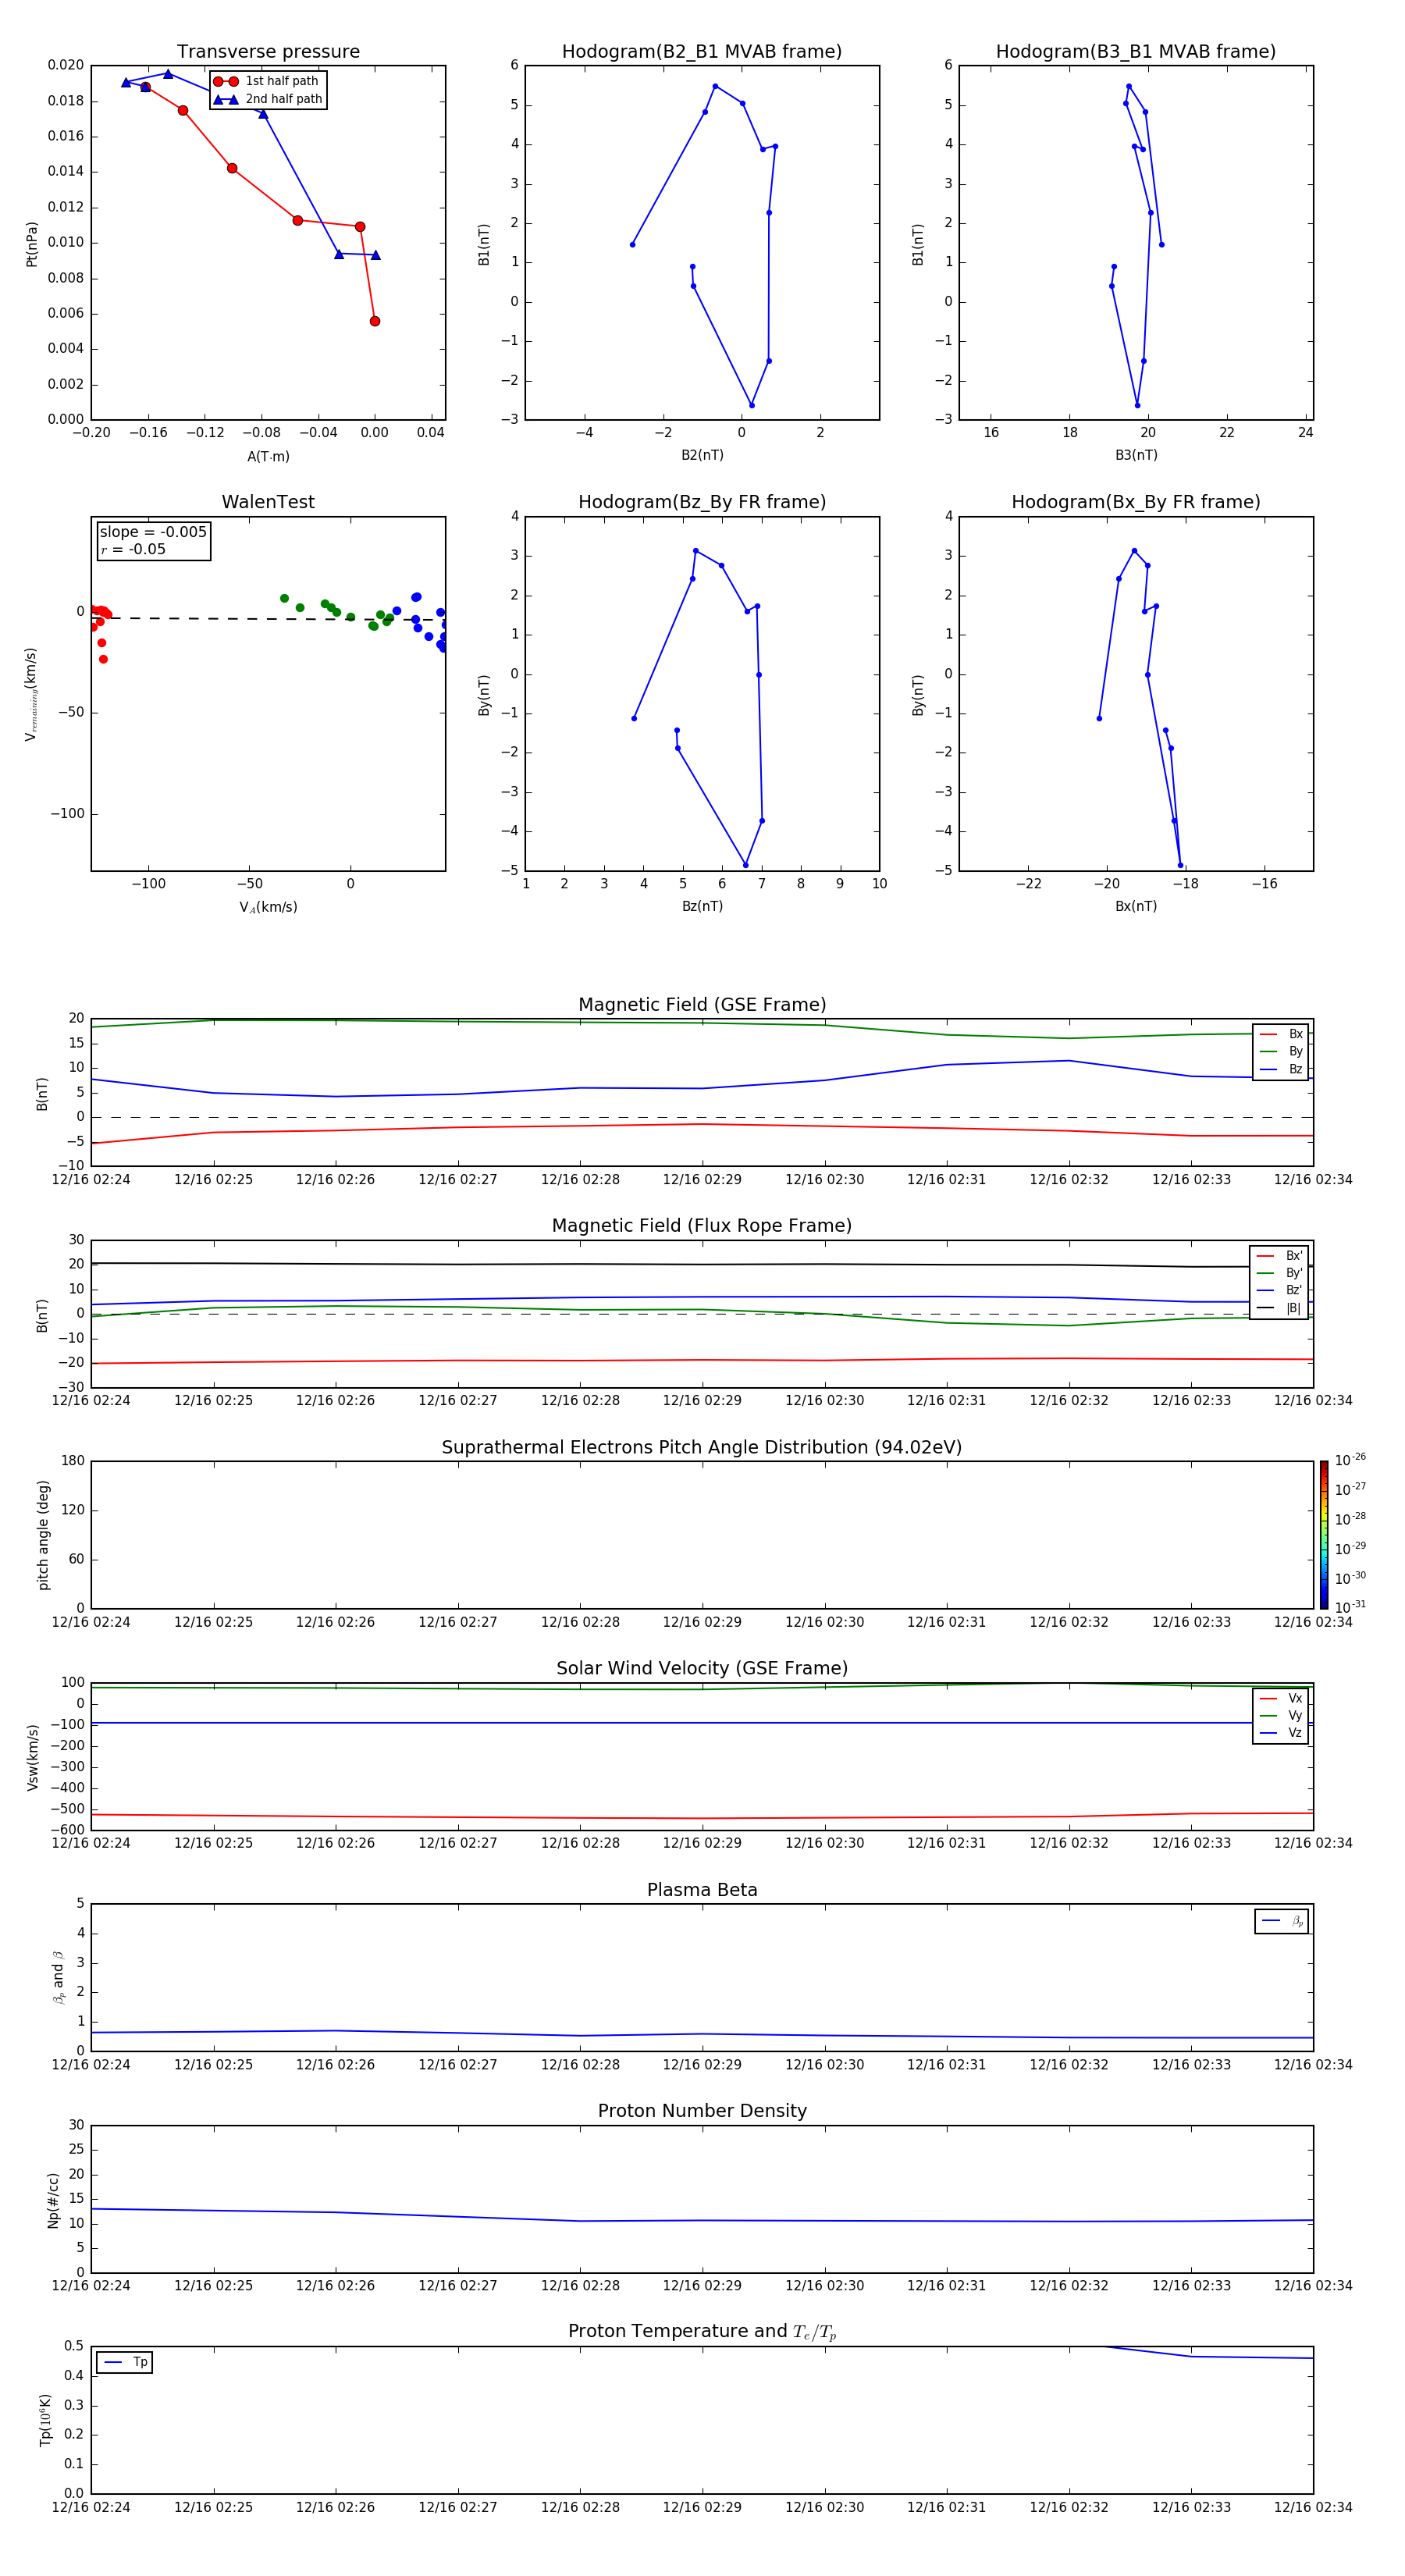
Task: Click the "Magnetic Field (Flux Rope Frame)" title
Action: tap(702, 1226)
